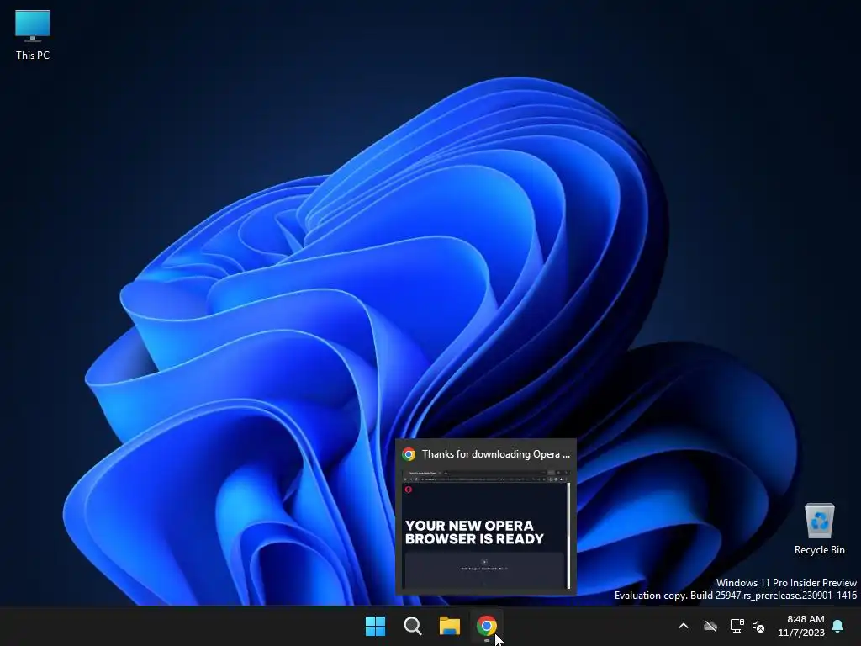Click the Google Chrome taskbar icon
This screenshot has height=646, width=861.
[x=487, y=626]
